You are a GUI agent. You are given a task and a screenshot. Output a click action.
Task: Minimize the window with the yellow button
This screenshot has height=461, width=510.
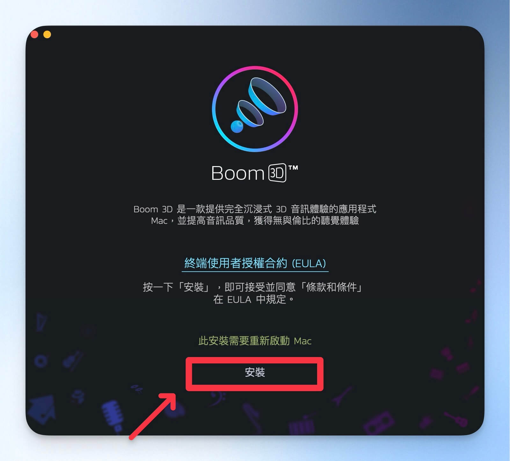[x=47, y=34]
